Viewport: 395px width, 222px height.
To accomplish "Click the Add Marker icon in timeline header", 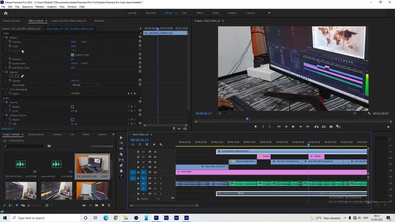I will (154, 144).
